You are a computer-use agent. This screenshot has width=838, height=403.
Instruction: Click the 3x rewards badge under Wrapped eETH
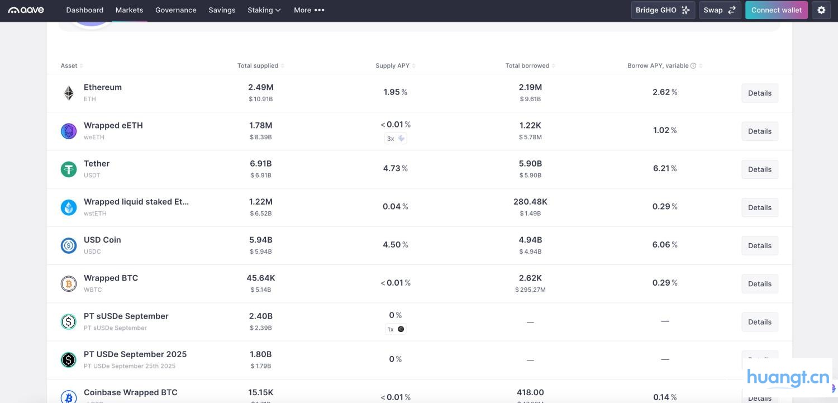[396, 138]
